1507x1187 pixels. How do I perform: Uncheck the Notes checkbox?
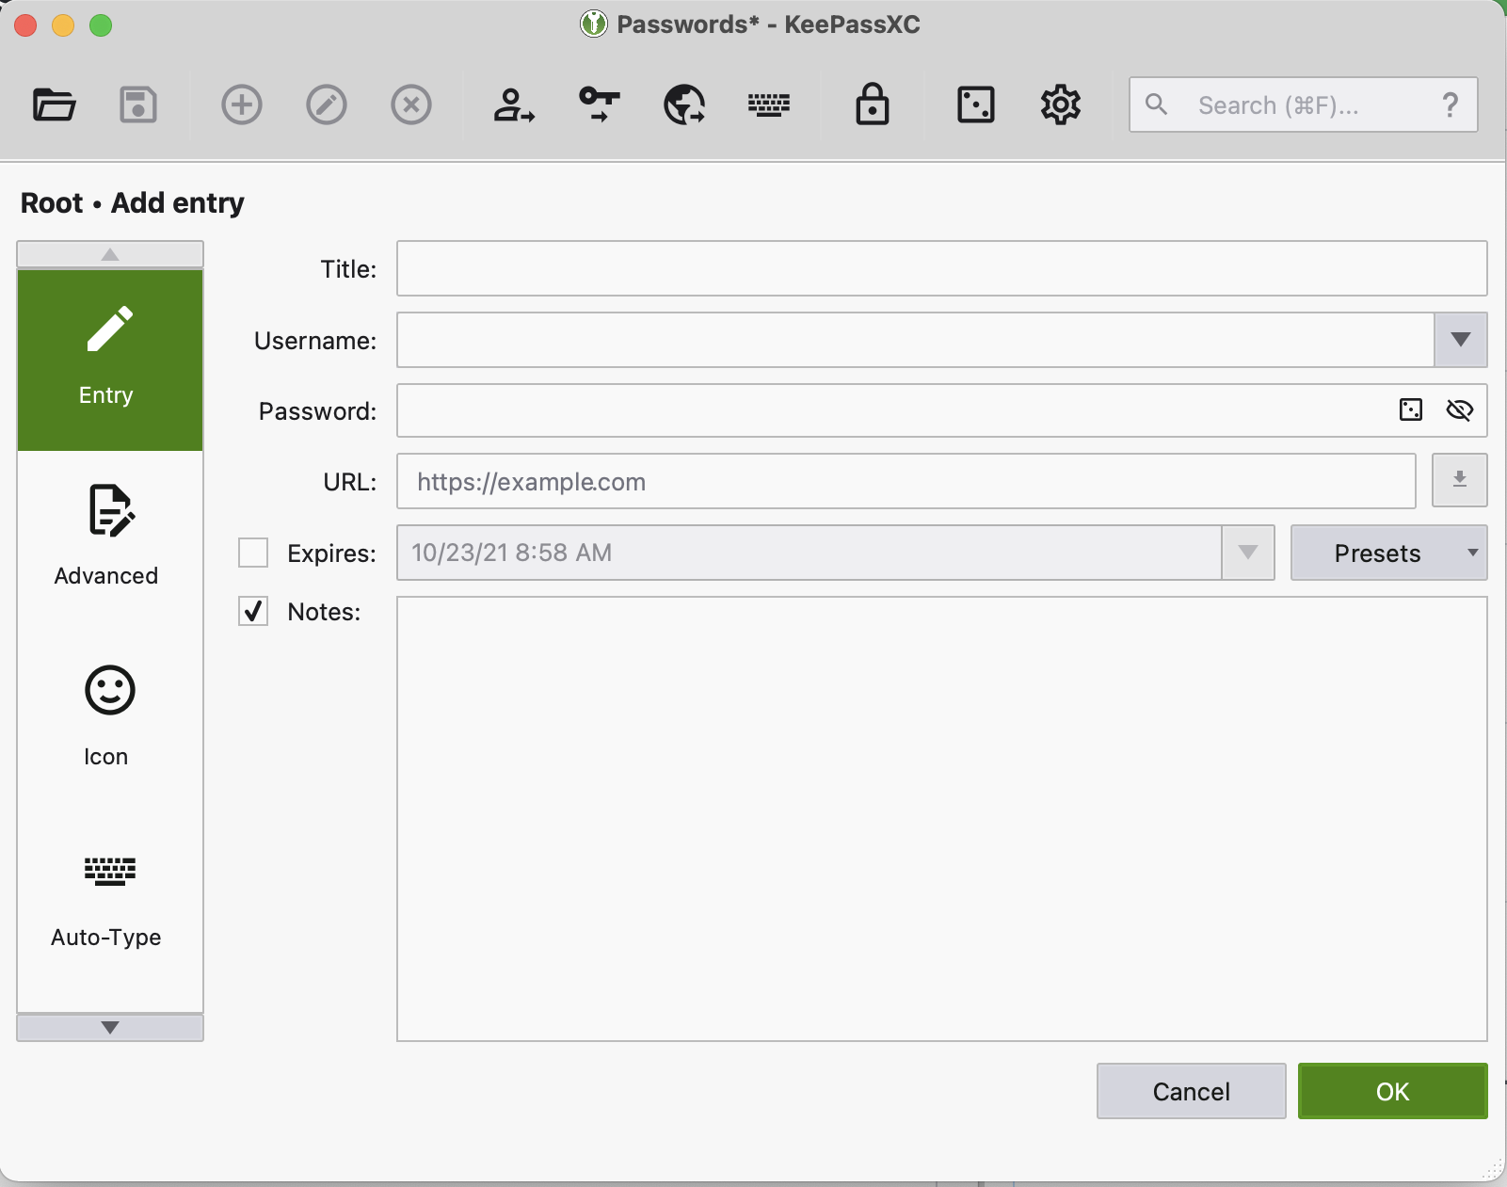[x=253, y=611]
